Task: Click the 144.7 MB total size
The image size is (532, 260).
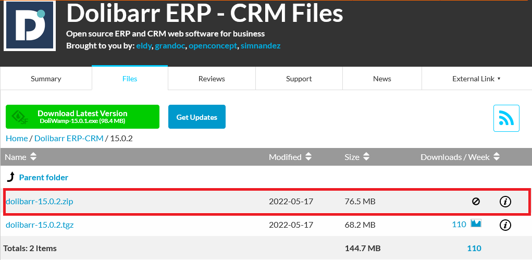Action: [363, 248]
